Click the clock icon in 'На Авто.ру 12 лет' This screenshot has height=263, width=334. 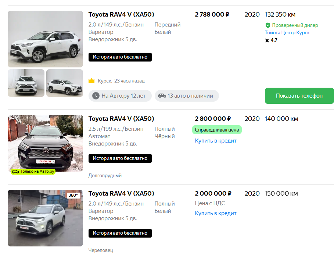tap(96, 96)
